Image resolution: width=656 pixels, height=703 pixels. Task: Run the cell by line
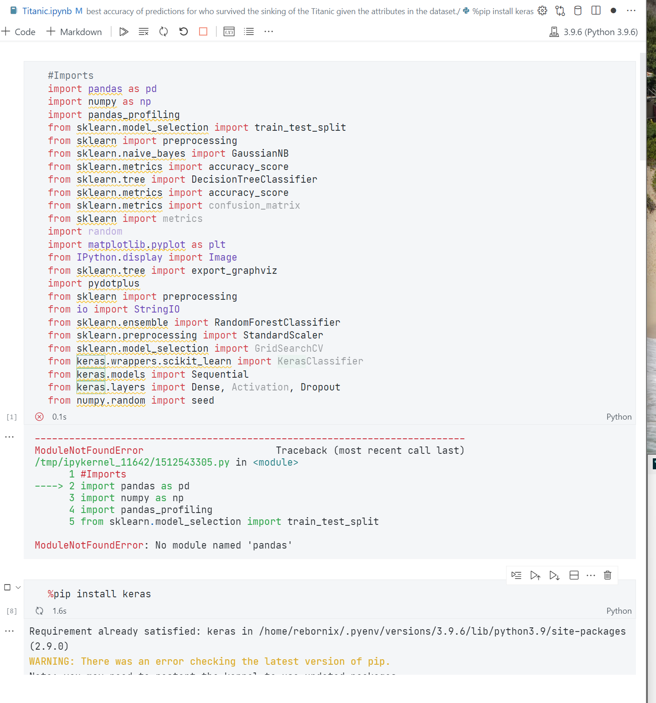516,575
